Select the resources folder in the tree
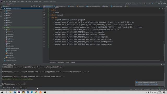The image size is (167, 94). point(9,22)
